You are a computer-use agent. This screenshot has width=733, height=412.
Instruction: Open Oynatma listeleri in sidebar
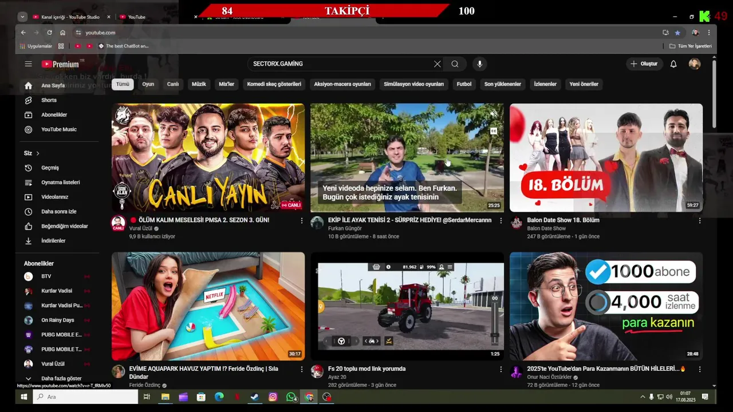click(60, 183)
